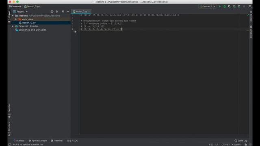The width and height of the screenshot is (260, 146).
Task: Toggle the Project side tool window tab
Action: click(x=9, y=16)
